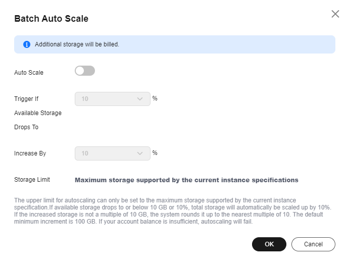Click the Storage Limit label
Screen dimensions: 348x265
[32, 180]
